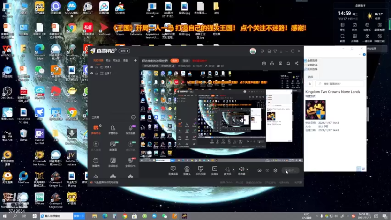
Task: Open the message icon in title bar
Action: [262, 51]
